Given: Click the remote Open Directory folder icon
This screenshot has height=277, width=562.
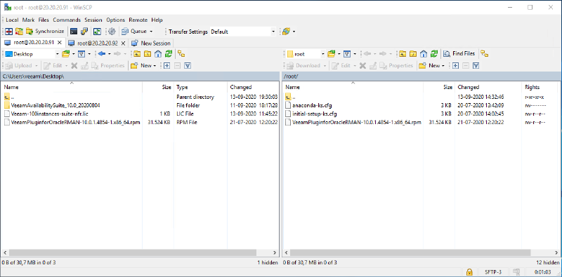Looking at the screenshot, I should [x=331, y=54].
